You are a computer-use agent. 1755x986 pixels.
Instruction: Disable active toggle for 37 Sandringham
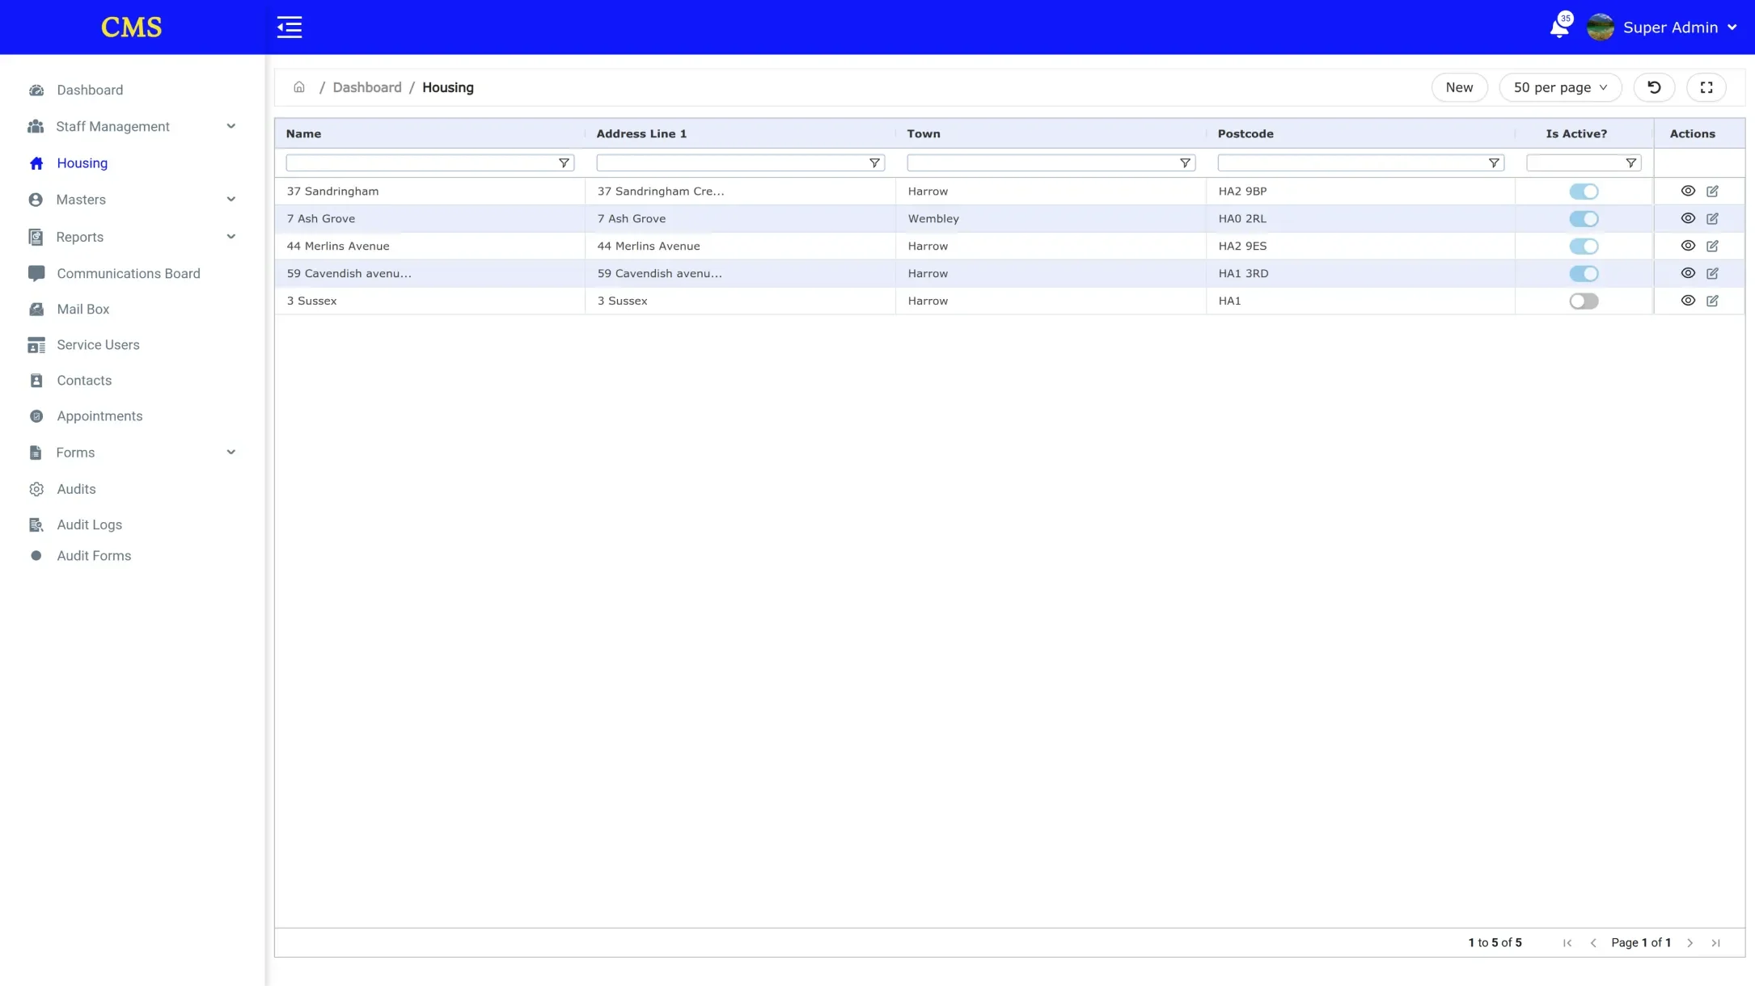click(1584, 192)
